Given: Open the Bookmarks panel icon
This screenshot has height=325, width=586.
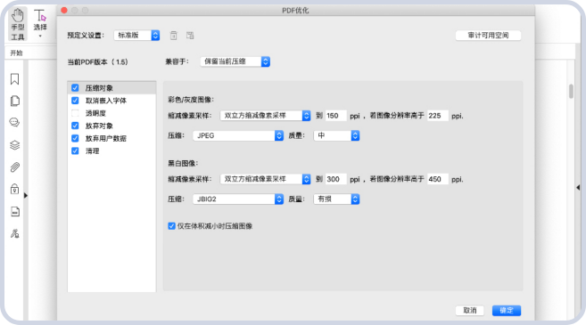Looking at the screenshot, I should [14, 79].
